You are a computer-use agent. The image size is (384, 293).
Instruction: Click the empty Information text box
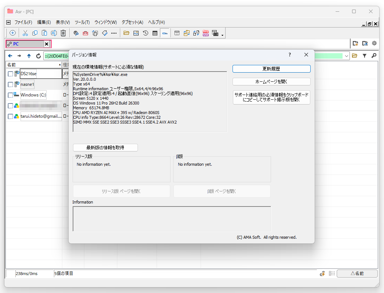click(x=172, y=219)
